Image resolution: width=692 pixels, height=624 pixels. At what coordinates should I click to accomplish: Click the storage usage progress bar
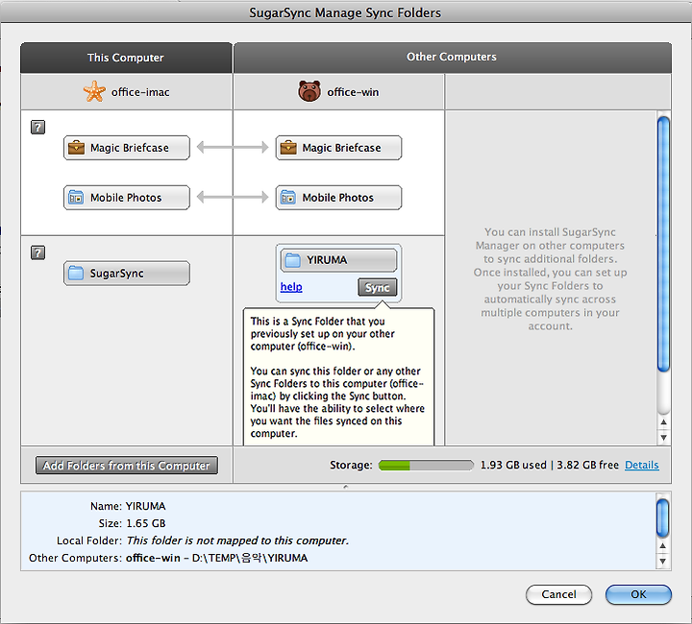pos(426,465)
